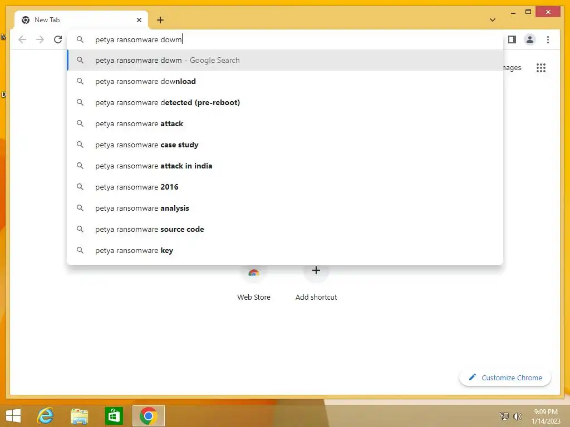Open the side panel icon
Viewport: 570px width, 427px height.
tap(512, 39)
